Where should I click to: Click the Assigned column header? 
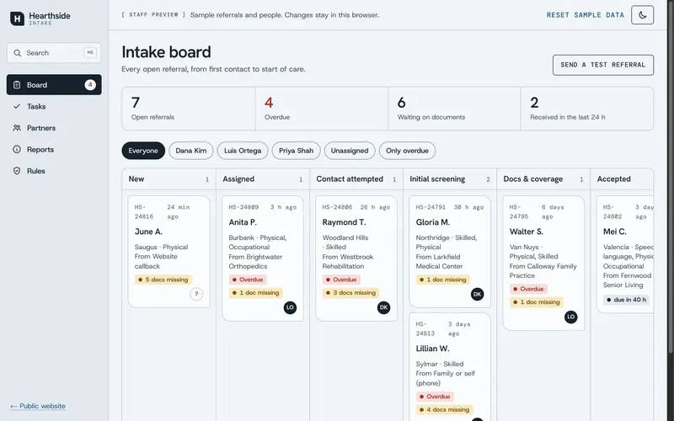tap(263, 179)
